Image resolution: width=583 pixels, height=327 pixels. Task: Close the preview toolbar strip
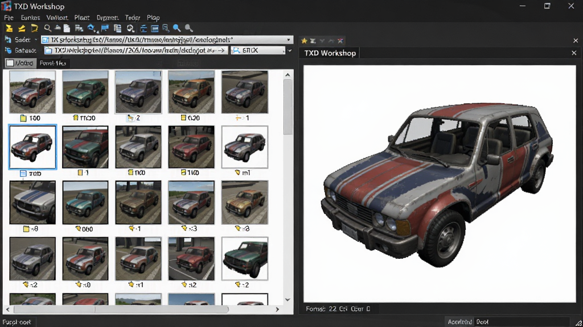(x=576, y=40)
